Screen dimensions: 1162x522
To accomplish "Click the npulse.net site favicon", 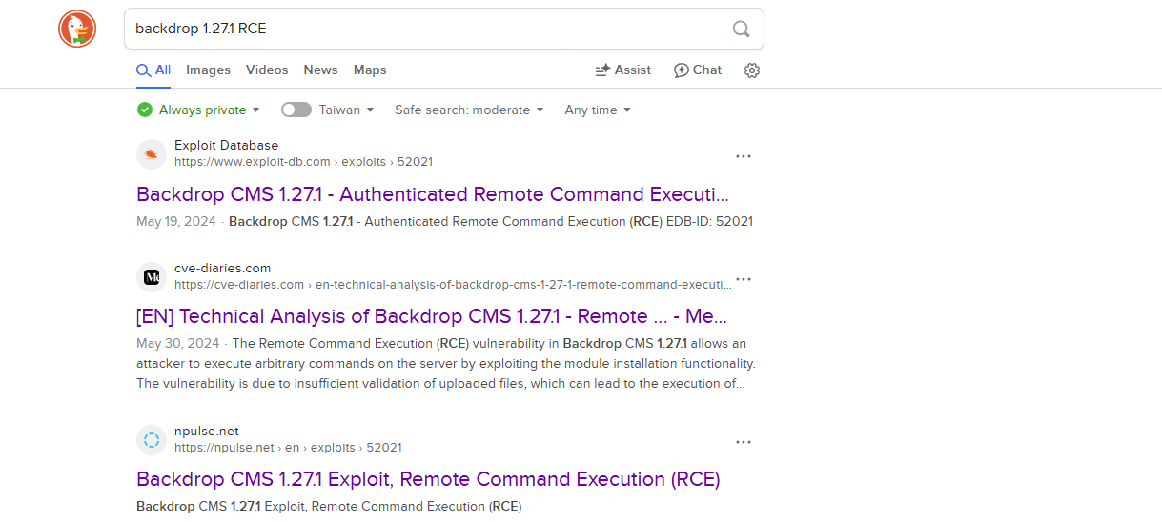I will (x=152, y=440).
